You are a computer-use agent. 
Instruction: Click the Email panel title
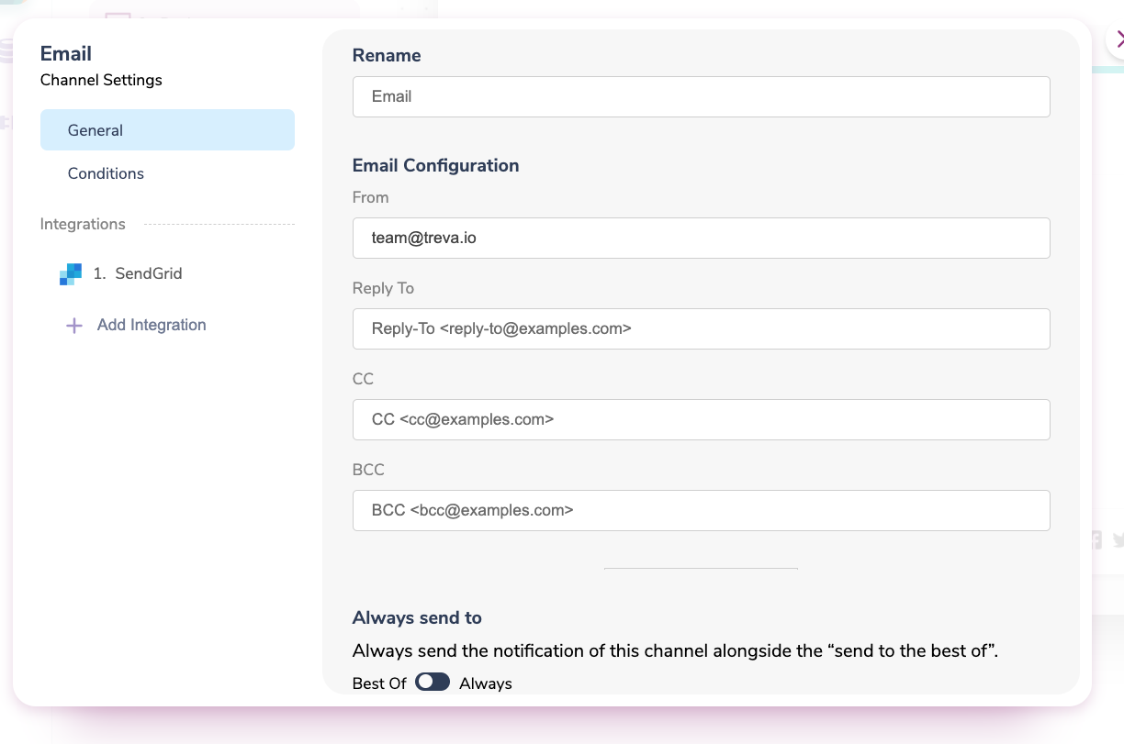point(65,53)
